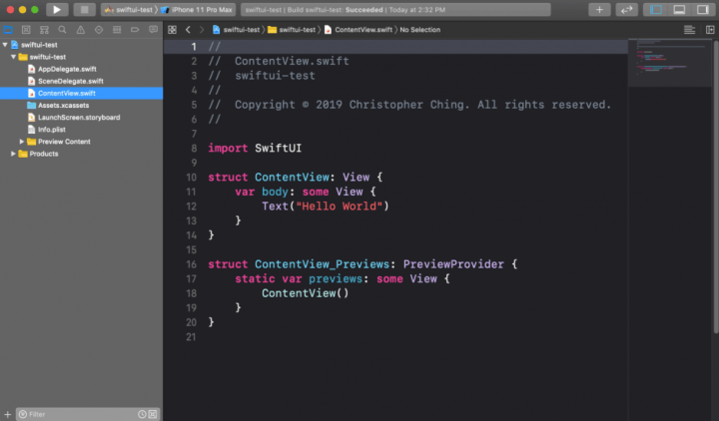Expand the Products group
The image size is (719, 421).
pos(13,154)
